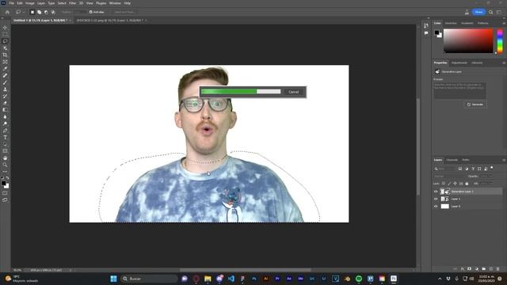Select the Rectangular Marquee tool
Screen dimensions: 507x285
(x=5, y=34)
